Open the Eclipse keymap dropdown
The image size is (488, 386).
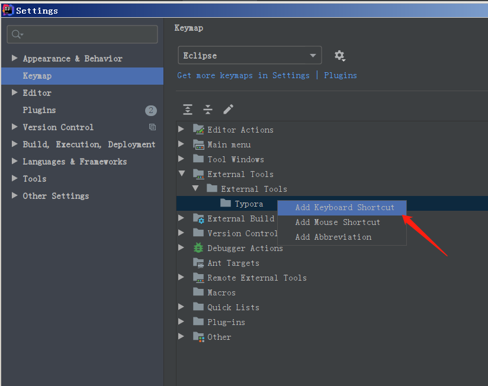[x=249, y=55]
